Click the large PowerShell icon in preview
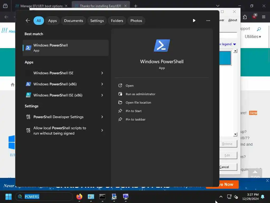 (x=162, y=45)
